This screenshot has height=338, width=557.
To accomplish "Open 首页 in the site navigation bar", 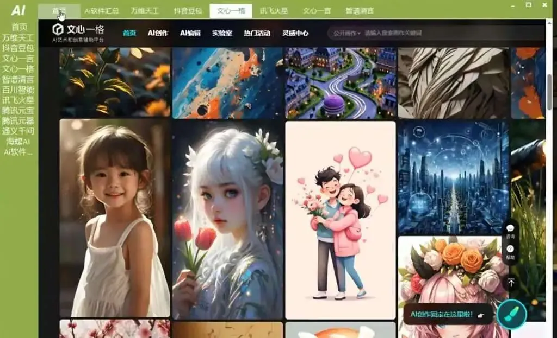I will [x=129, y=33].
